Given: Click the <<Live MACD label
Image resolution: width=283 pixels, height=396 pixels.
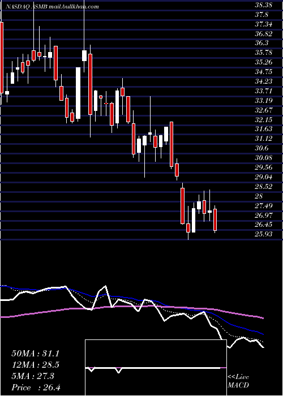Looking at the screenshot, I should coord(238,381).
